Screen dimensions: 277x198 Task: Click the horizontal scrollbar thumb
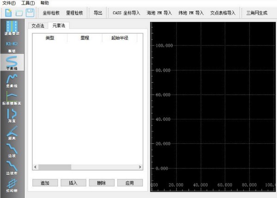coord(55,167)
